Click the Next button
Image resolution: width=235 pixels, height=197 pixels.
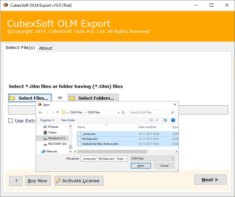pyautogui.click(x=210, y=180)
